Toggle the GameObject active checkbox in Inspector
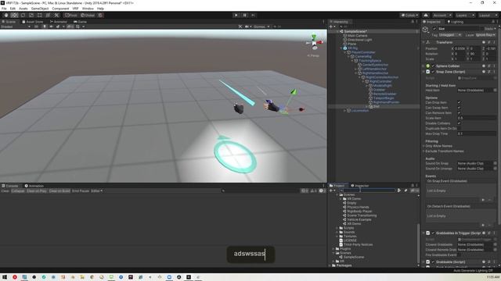This screenshot has height=281, width=501. 434,29
